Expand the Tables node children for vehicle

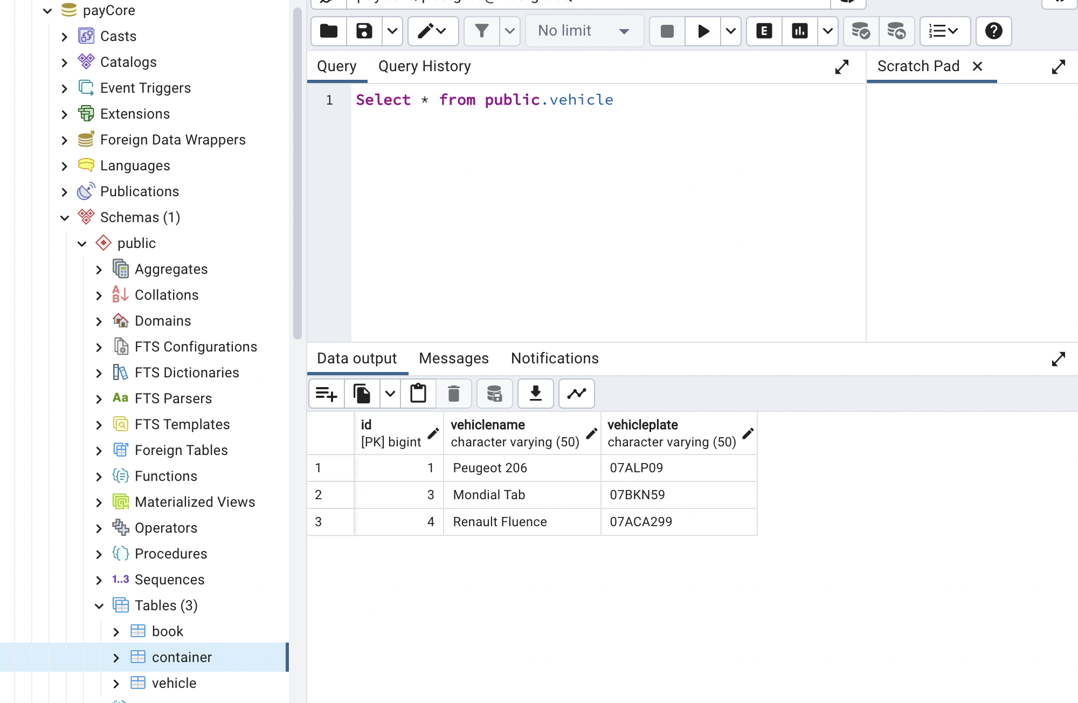coord(116,683)
